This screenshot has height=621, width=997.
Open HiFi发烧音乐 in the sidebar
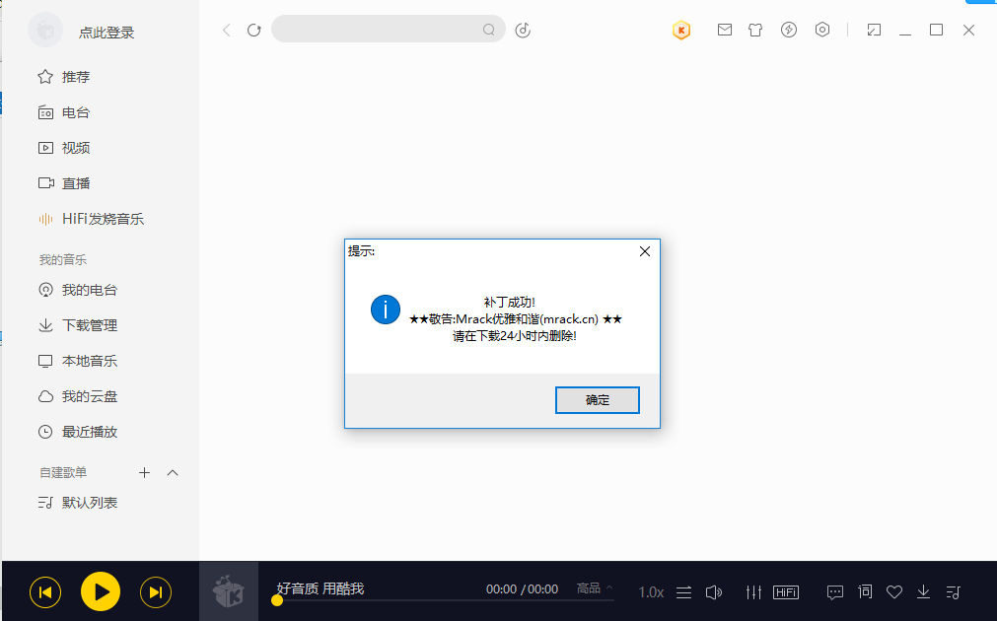(91, 219)
